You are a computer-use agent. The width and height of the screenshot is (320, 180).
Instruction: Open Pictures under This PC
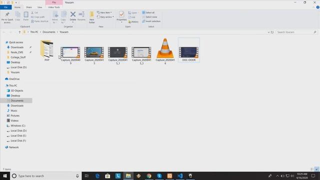pyautogui.click(x=15, y=115)
